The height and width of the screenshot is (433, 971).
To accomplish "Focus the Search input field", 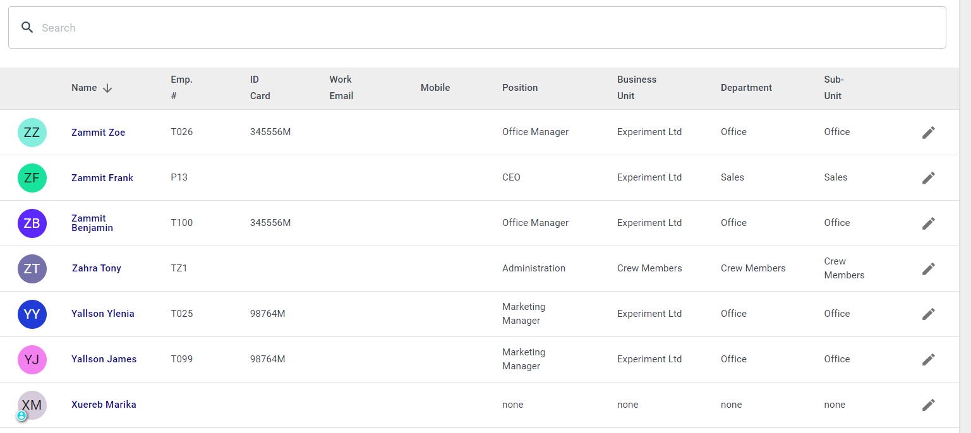I will pos(477,28).
